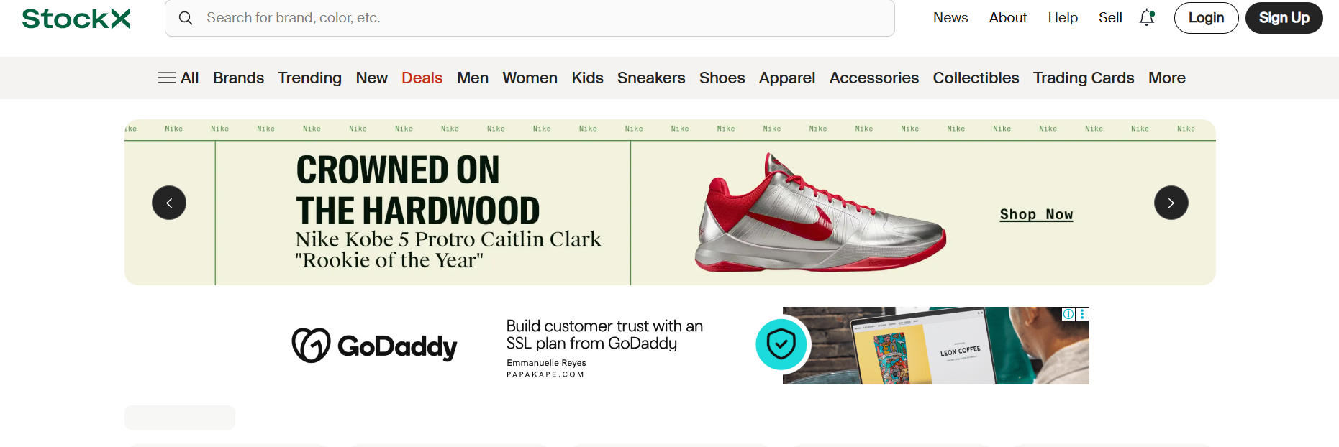Advance to next banner slide
The height and width of the screenshot is (447, 1339).
tap(1171, 203)
